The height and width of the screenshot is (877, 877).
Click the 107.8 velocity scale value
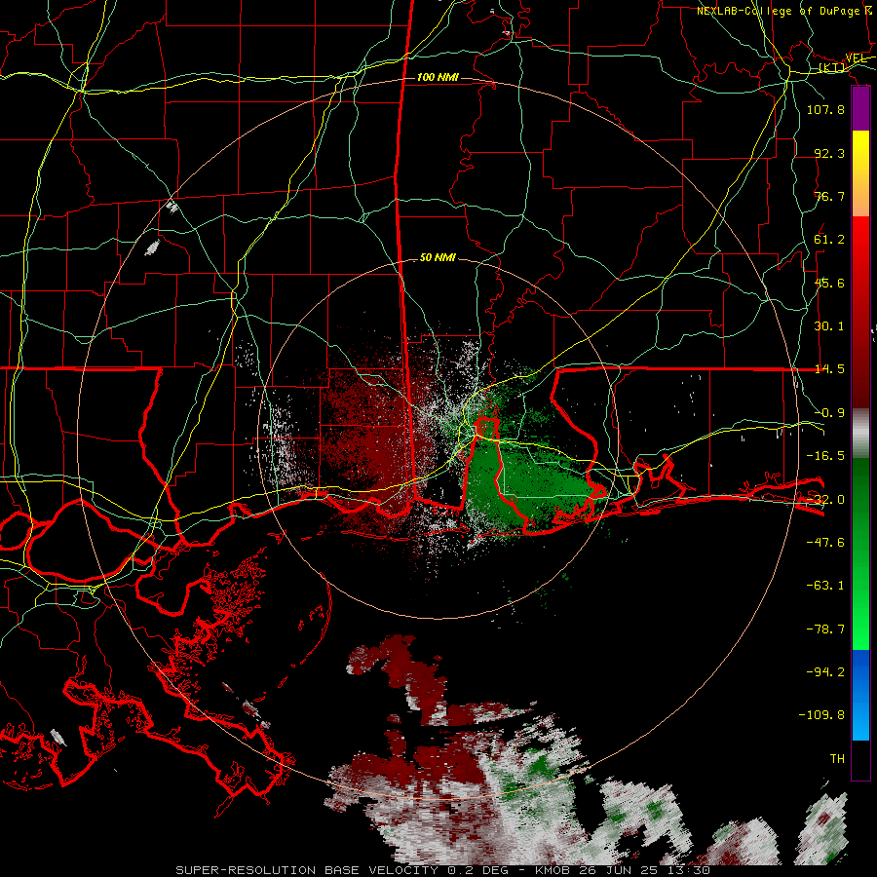click(825, 109)
